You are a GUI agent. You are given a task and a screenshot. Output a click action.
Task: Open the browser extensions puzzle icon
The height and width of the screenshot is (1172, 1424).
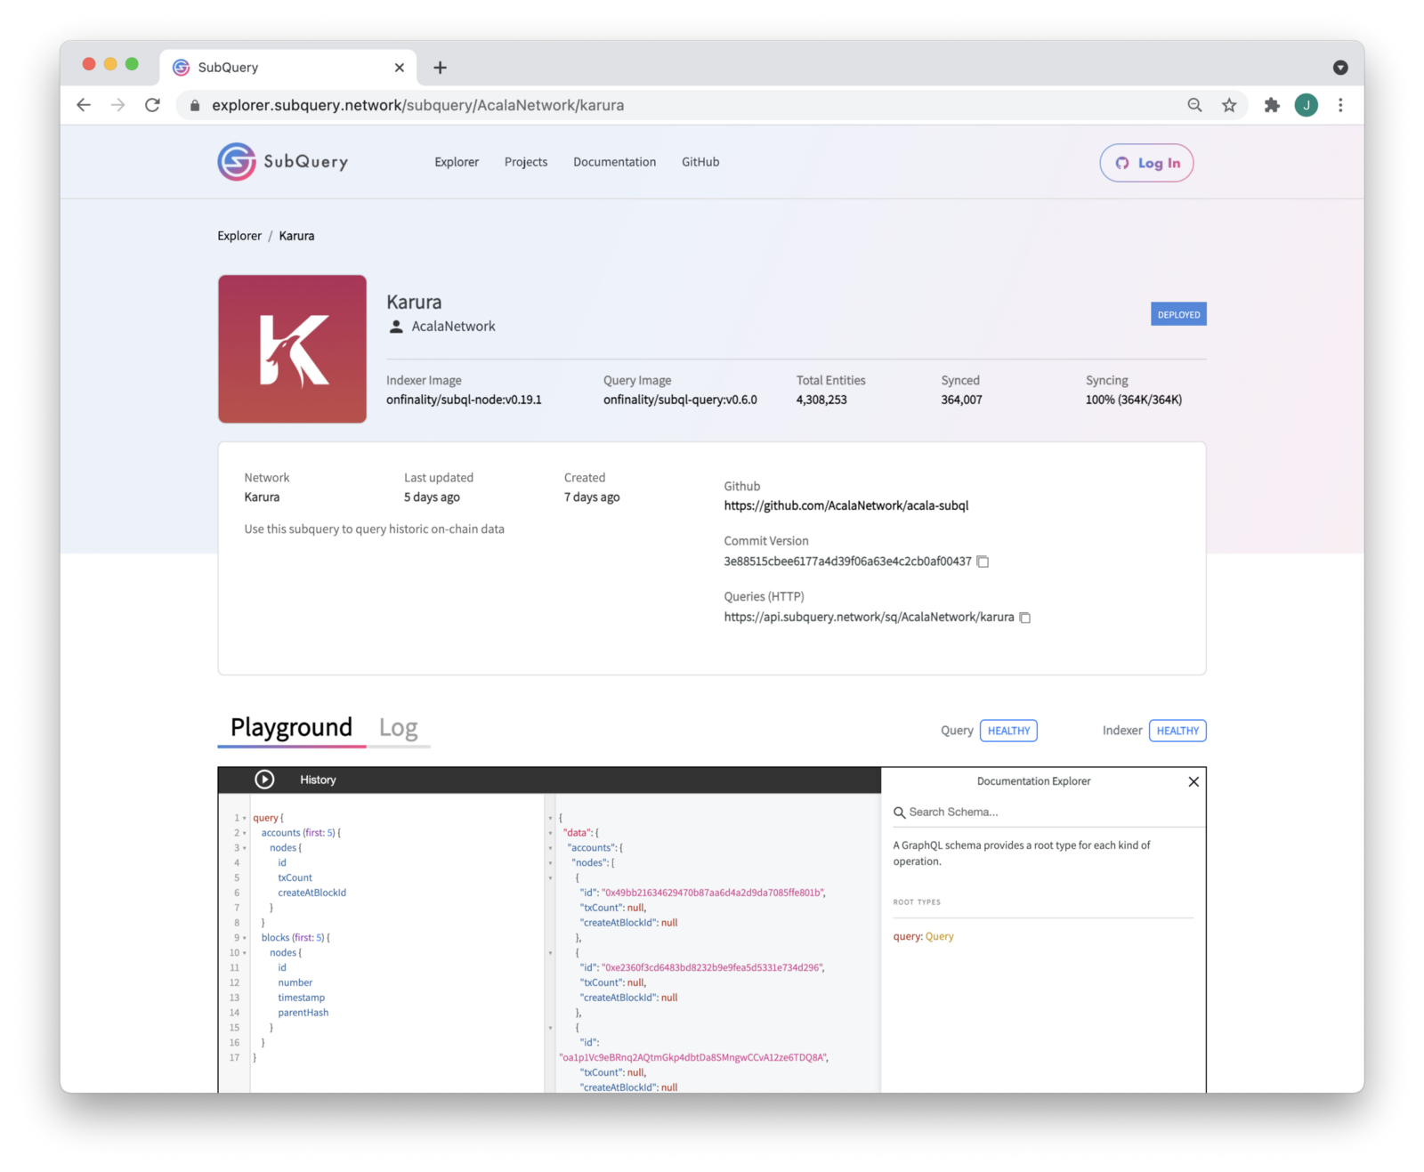pyautogui.click(x=1272, y=105)
